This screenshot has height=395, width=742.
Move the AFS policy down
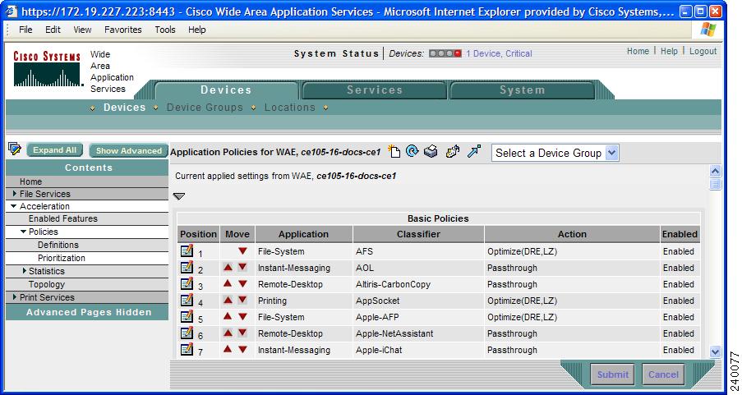tap(242, 251)
